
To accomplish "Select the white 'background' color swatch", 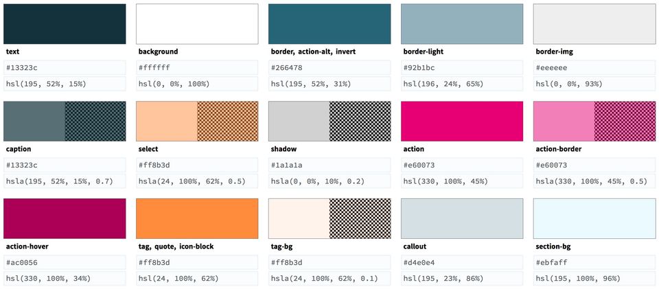I will pyautogui.click(x=198, y=24).
